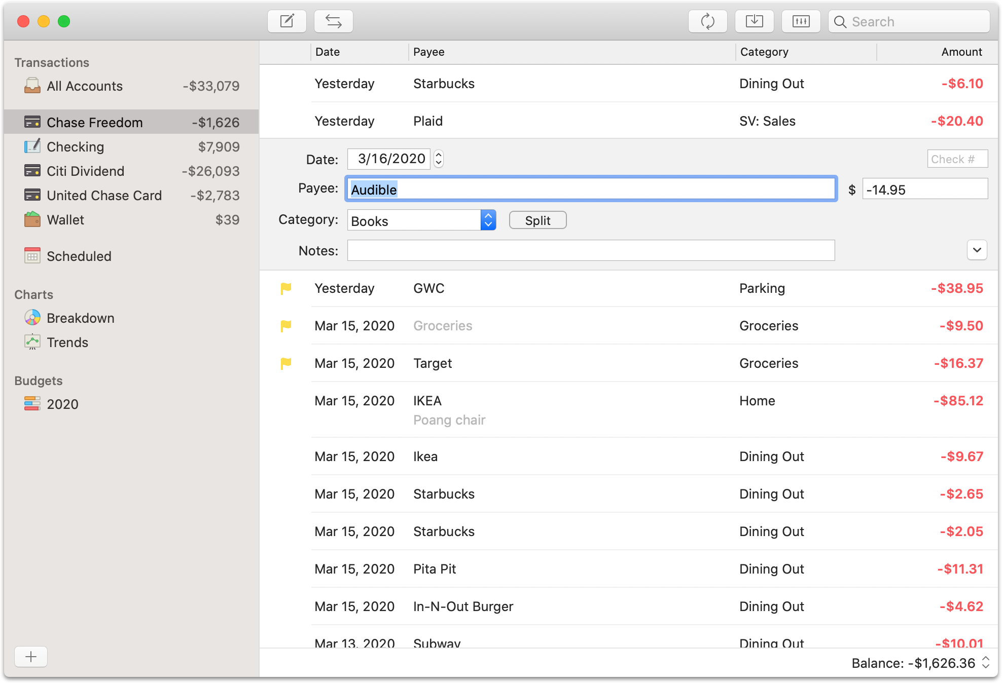Sort by the Amount column header
Image resolution: width=1002 pixels, height=683 pixels.
click(x=937, y=52)
